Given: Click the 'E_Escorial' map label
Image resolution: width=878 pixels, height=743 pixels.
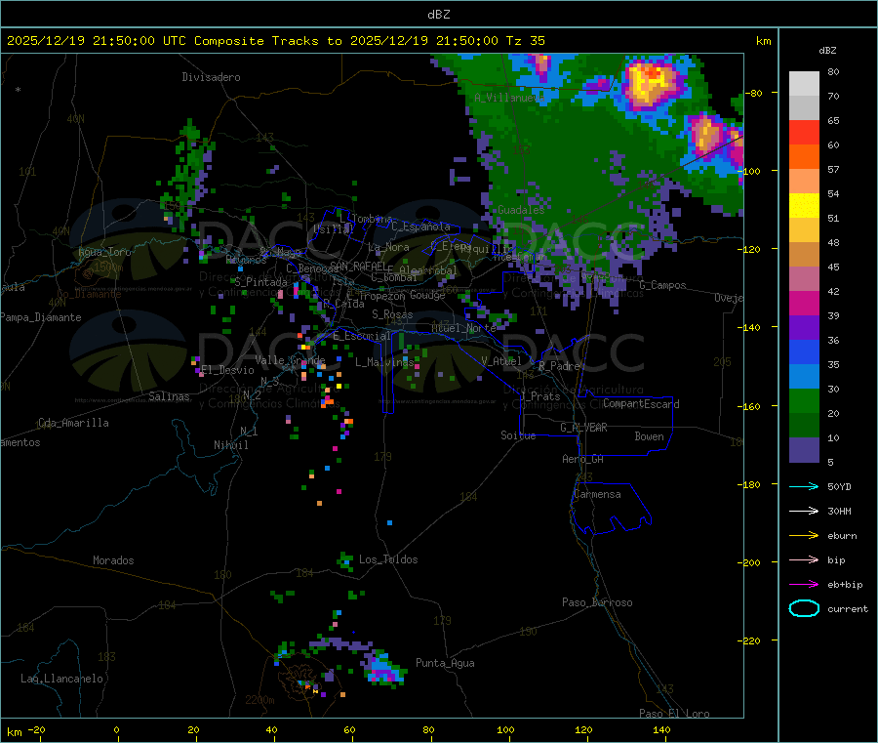Looking at the screenshot, I should coord(362,336).
